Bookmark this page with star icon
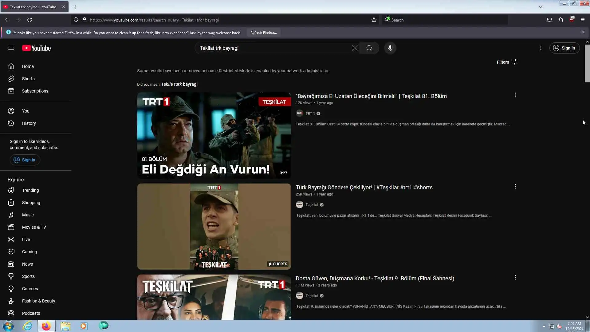 pyautogui.click(x=374, y=20)
